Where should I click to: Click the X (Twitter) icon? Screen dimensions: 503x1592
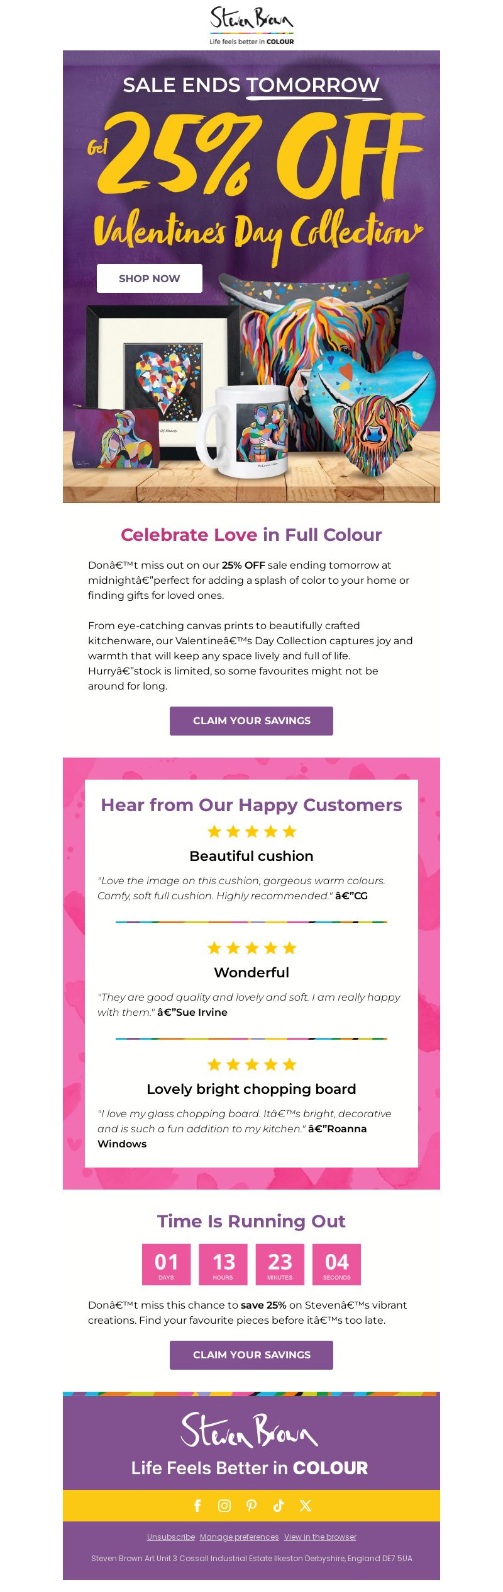pyautogui.click(x=306, y=1505)
